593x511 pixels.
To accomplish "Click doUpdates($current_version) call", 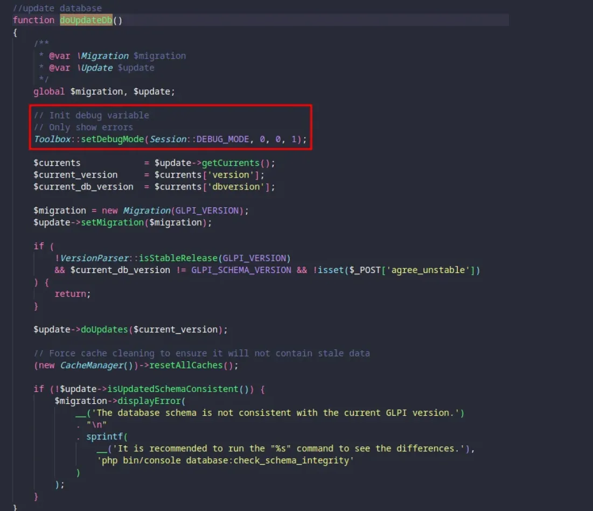I will pos(152,330).
